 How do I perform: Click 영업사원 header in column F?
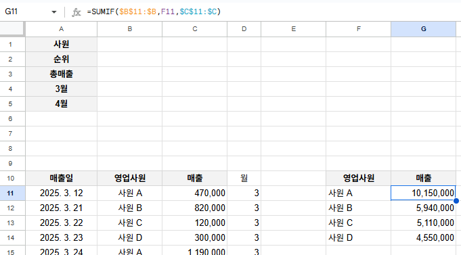pos(358,179)
